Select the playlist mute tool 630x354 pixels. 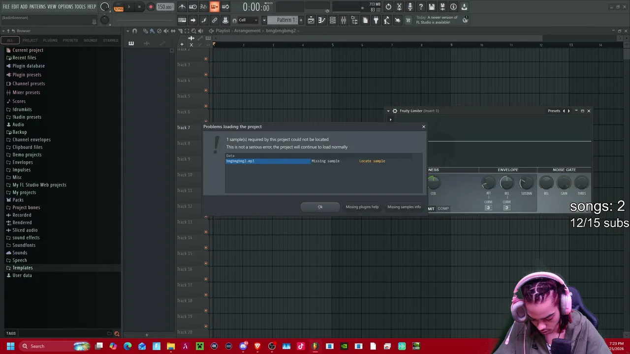(x=166, y=31)
